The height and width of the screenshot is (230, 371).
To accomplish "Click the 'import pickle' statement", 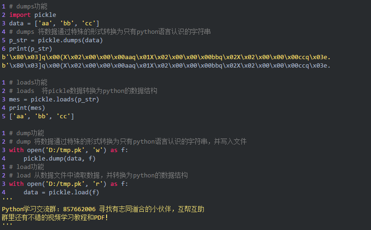I will (x=32, y=15).
